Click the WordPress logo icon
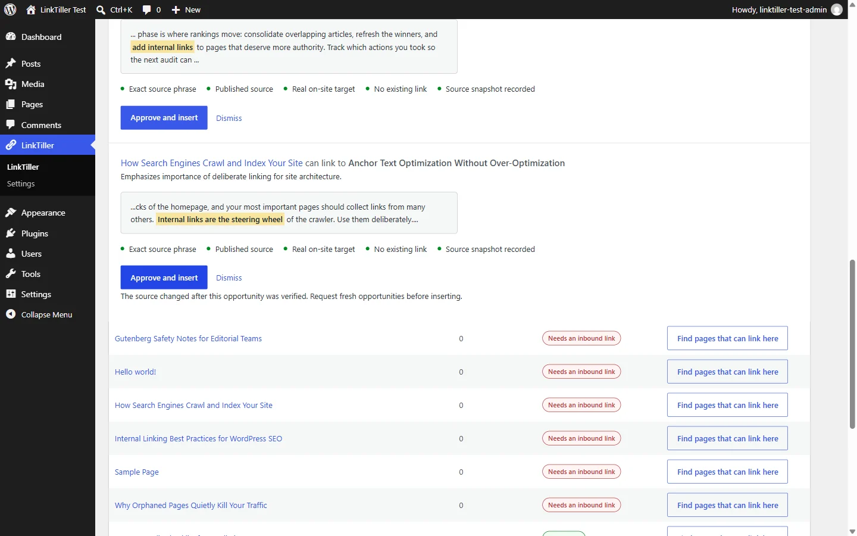Viewport: 857px width, 536px height. click(x=10, y=10)
